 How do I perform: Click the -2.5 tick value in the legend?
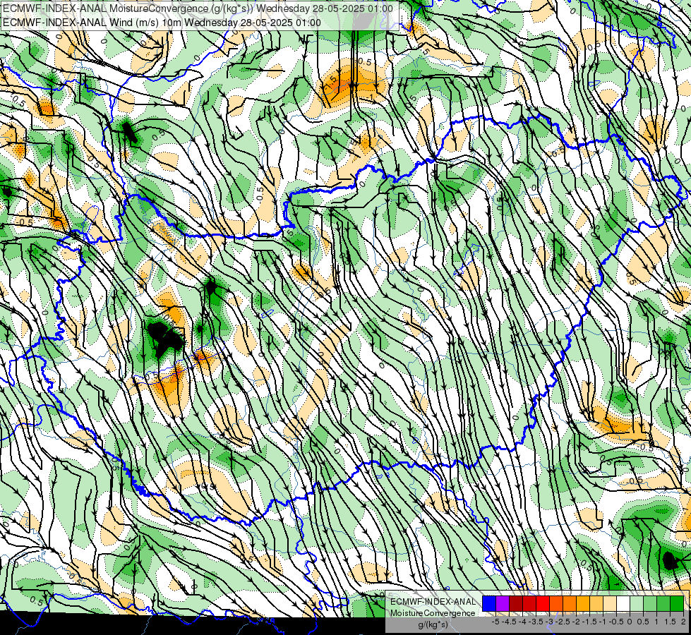tap(563, 622)
